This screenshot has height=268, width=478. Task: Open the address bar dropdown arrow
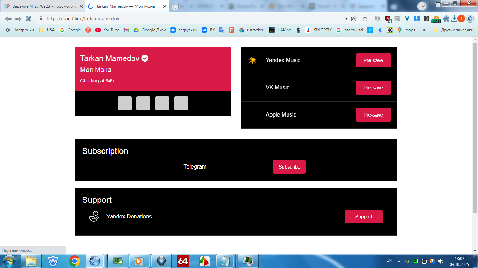[x=346, y=18]
